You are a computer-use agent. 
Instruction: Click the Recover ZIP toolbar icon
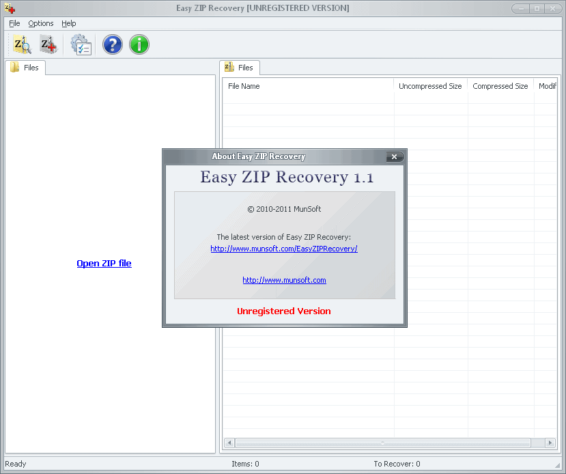(48, 44)
